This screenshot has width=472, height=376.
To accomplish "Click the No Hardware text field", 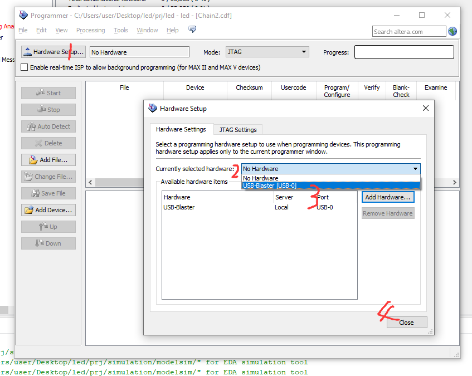I will [x=140, y=52].
